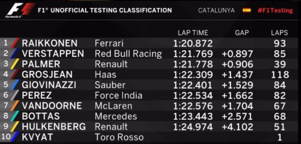Click the Spanish flag icon
This screenshot has height=144, width=301.
click(246, 10)
